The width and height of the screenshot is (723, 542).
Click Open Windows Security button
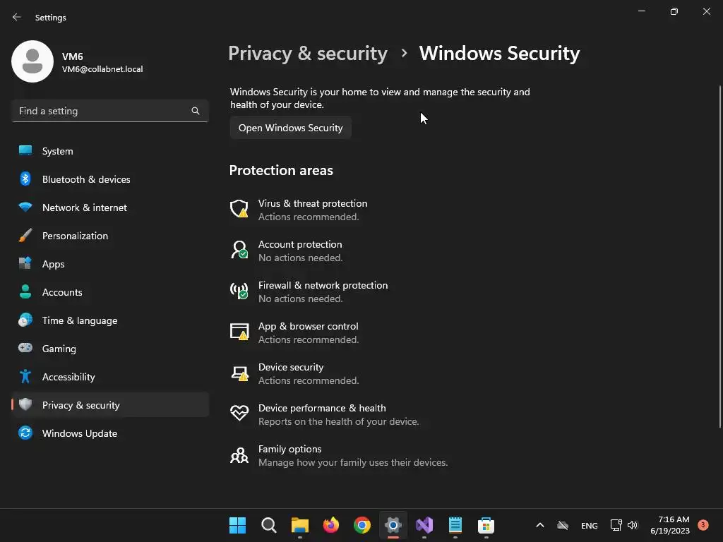(290, 128)
